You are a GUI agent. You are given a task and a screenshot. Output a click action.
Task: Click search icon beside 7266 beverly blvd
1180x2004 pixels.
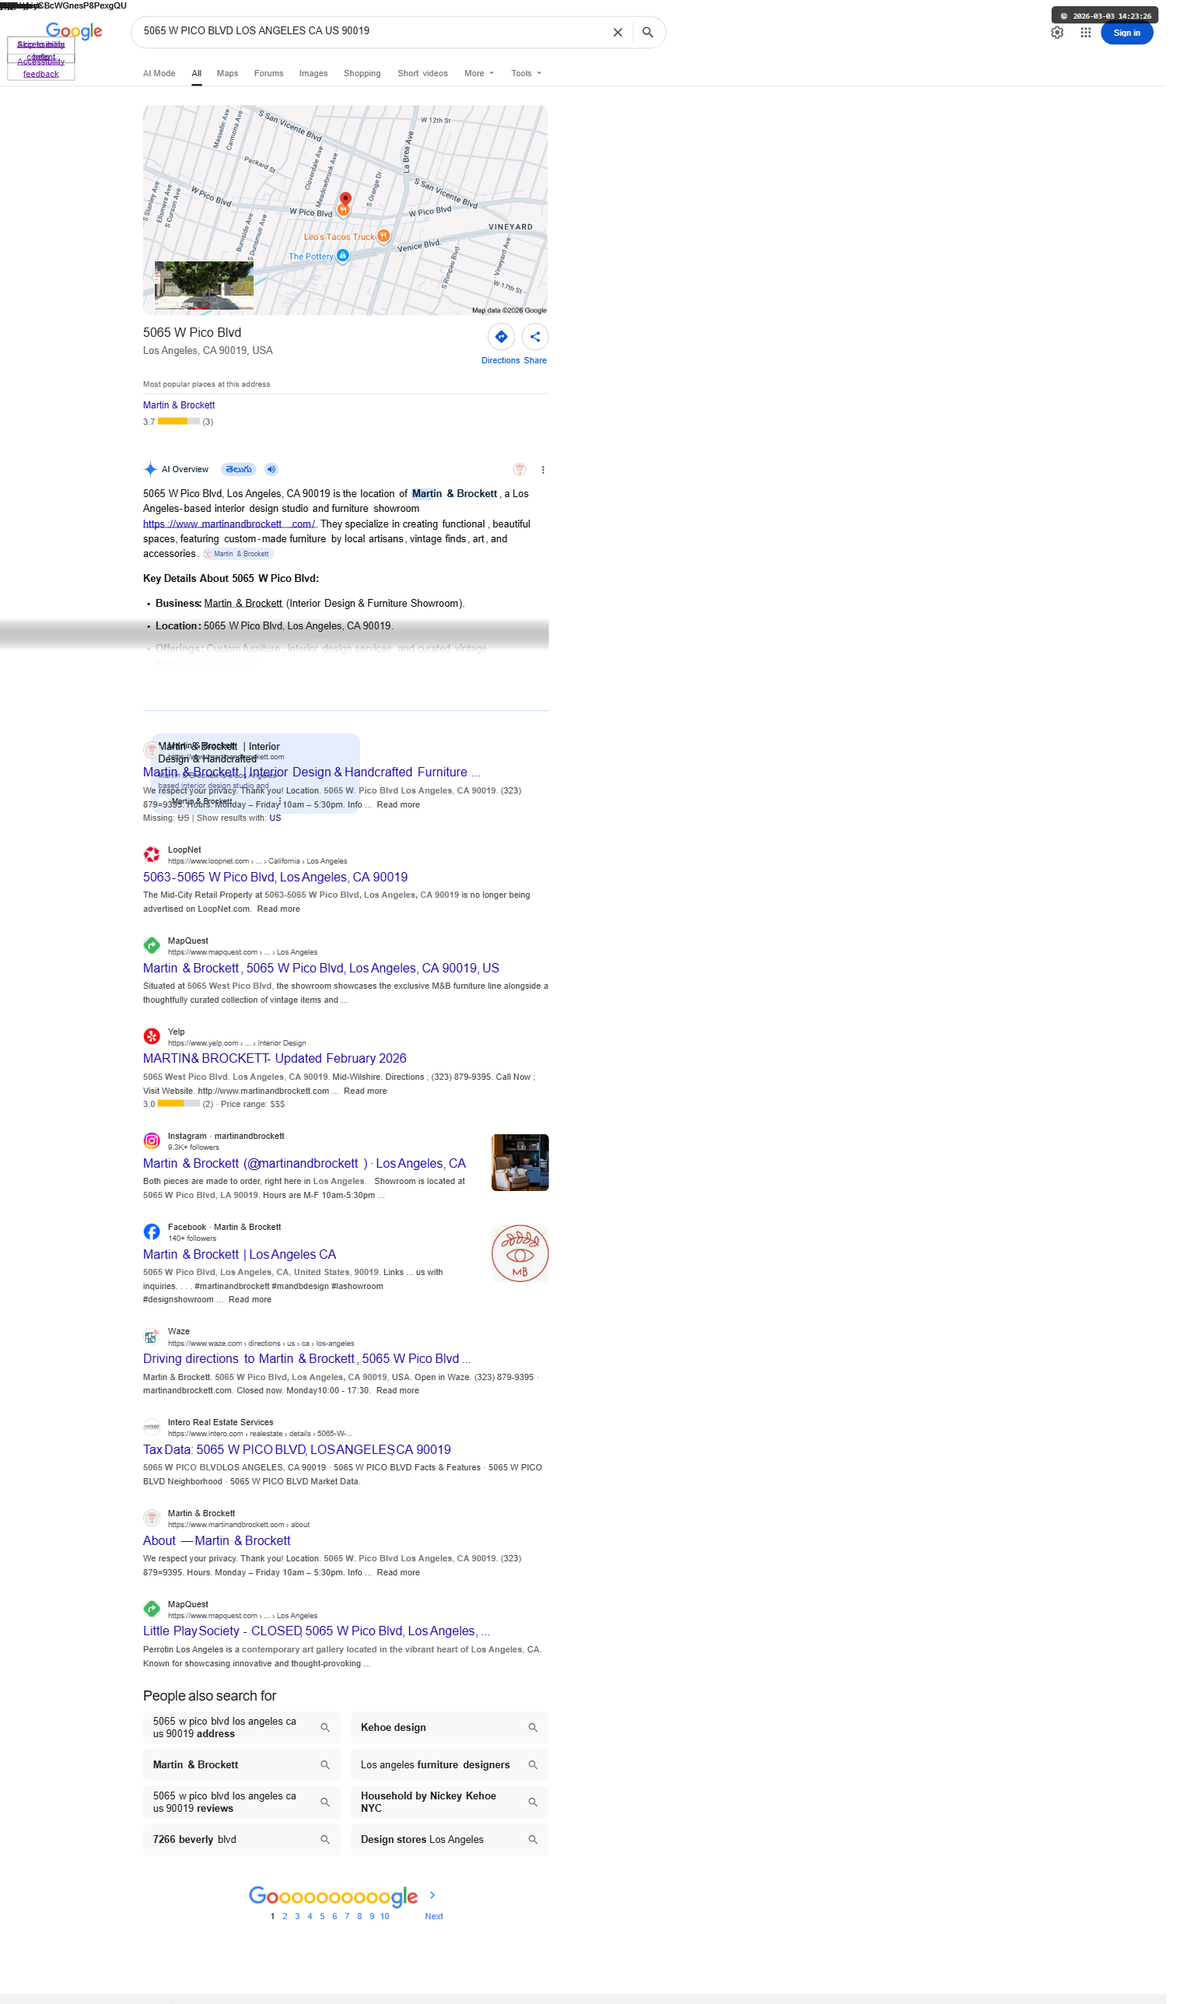(x=328, y=1859)
